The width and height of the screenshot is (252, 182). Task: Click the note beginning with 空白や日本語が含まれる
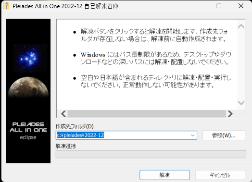(x=156, y=81)
